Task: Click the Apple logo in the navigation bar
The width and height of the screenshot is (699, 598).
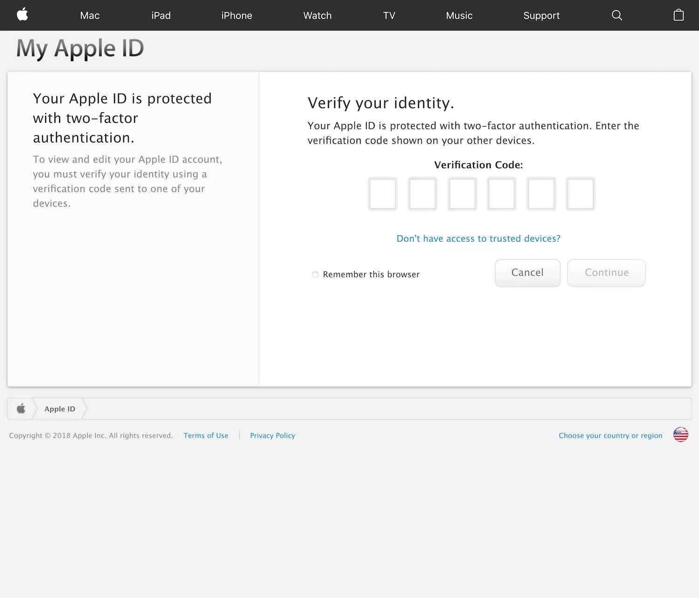Action: (x=22, y=15)
